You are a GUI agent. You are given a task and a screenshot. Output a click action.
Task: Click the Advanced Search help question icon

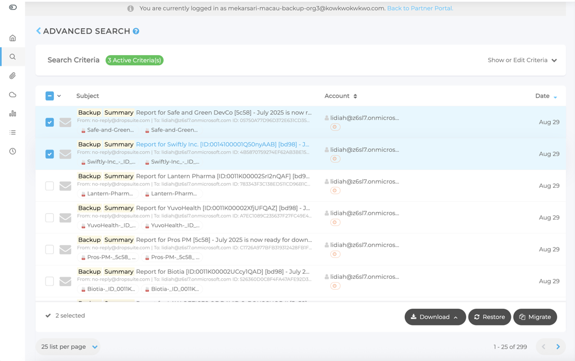136,31
